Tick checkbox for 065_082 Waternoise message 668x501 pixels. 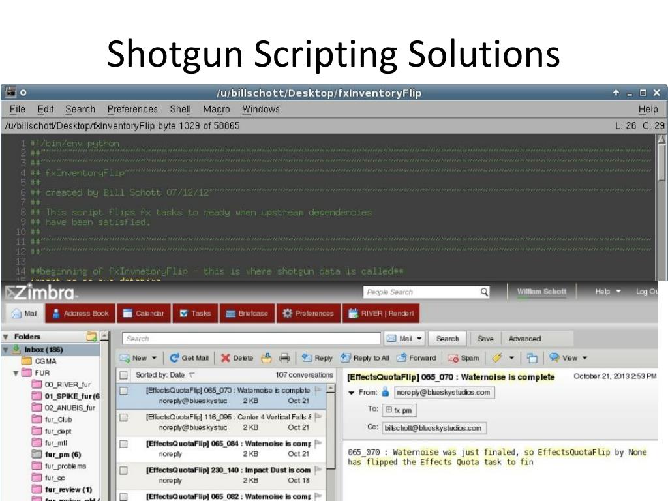(123, 497)
